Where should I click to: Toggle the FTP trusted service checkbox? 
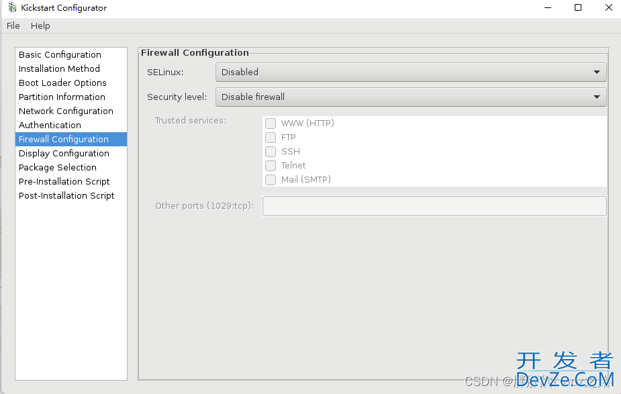(271, 138)
